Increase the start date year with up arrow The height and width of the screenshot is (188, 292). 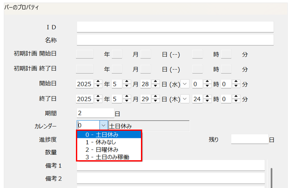coord(98,82)
